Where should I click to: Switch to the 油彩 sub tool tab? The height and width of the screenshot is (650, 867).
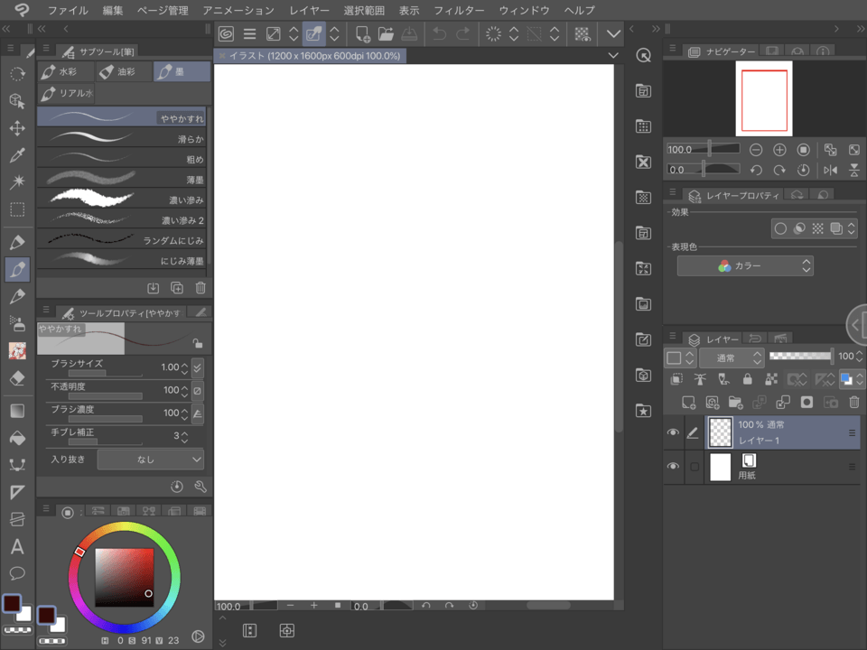point(124,72)
